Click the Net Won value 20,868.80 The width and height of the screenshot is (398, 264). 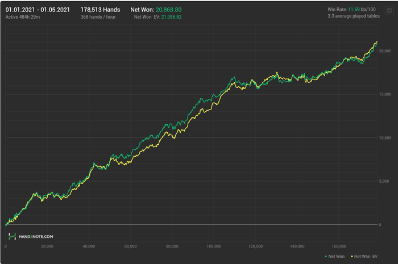pos(168,10)
